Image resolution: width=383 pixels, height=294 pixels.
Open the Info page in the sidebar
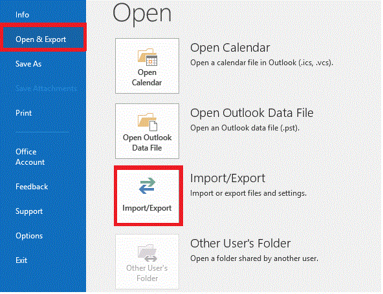pyautogui.click(x=22, y=15)
